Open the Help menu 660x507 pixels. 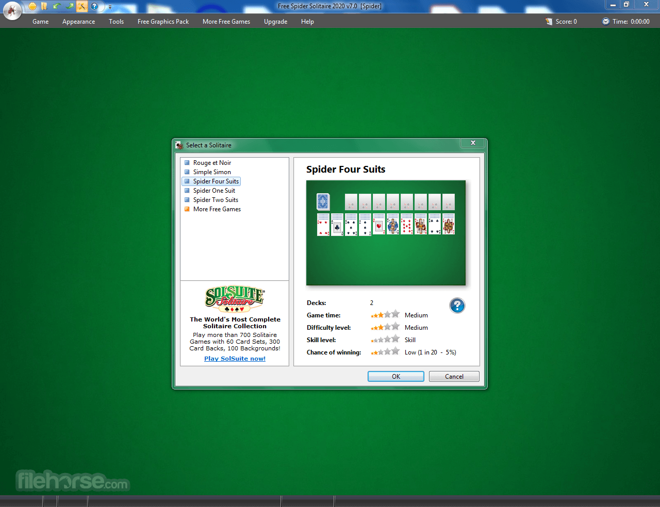click(308, 22)
